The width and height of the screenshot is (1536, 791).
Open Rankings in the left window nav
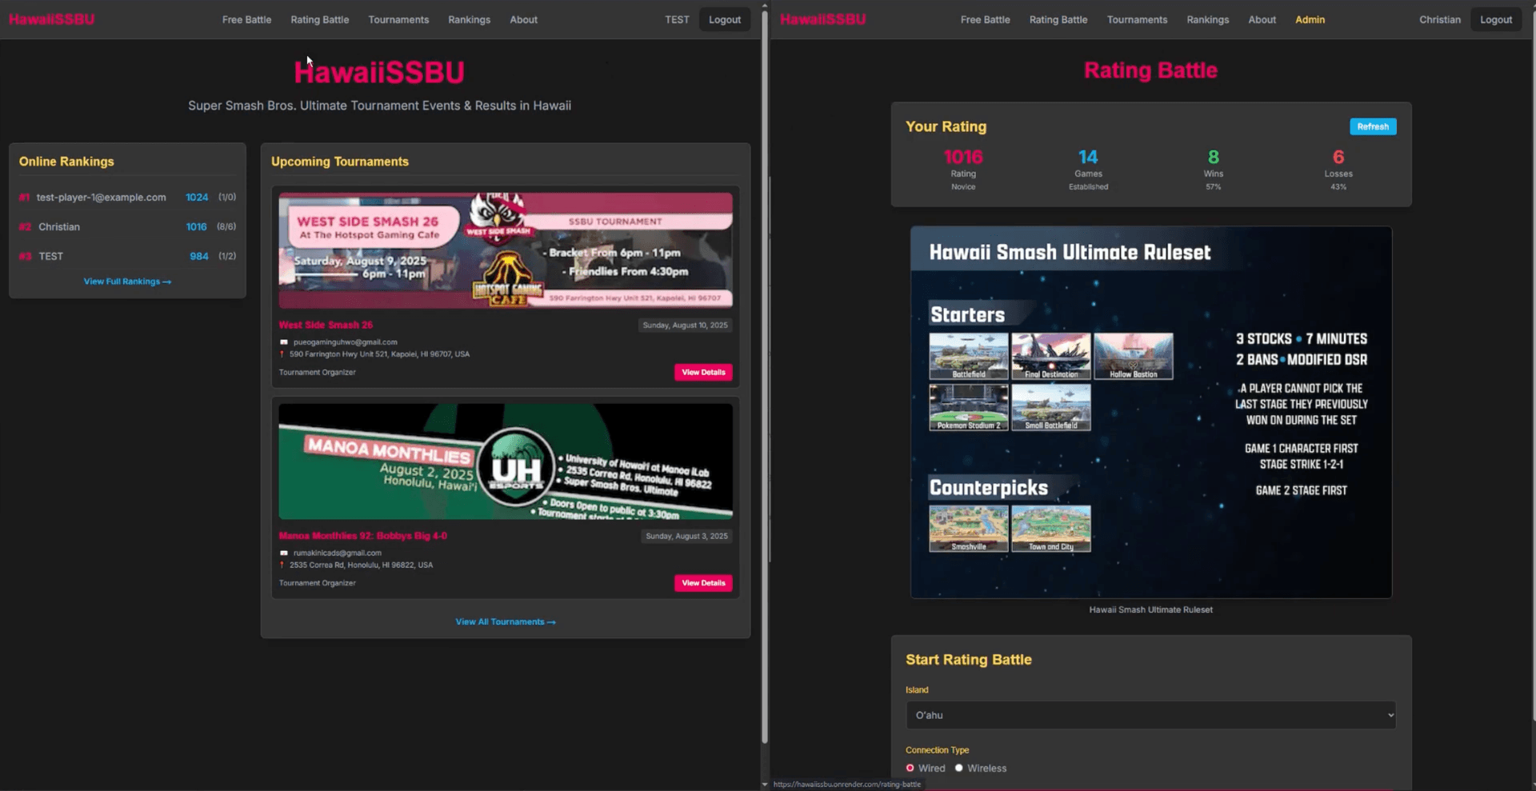pos(470,20)
